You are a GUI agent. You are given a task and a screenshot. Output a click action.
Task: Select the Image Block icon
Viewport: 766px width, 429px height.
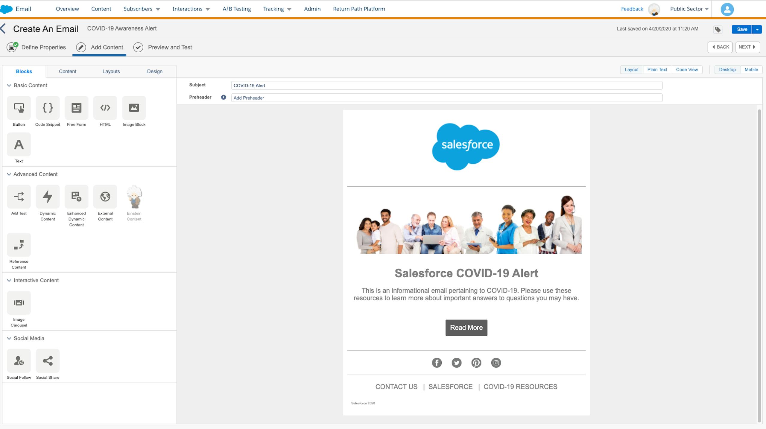(x=134, y=108)
